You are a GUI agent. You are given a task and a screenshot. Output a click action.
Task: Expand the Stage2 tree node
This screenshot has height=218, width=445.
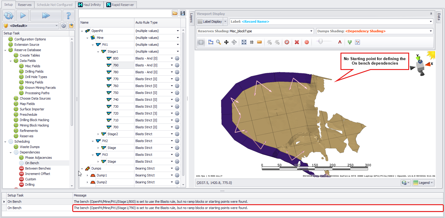pyautogui.click(x=98, y=134)
